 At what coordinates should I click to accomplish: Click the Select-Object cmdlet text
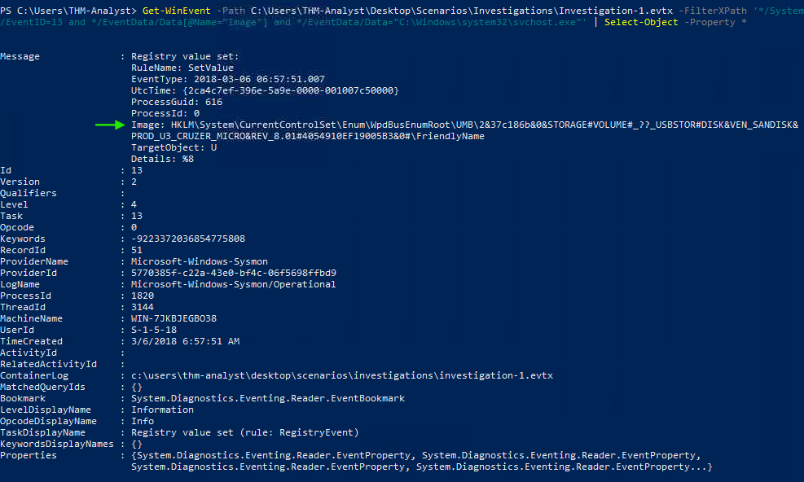pos(641,22)
